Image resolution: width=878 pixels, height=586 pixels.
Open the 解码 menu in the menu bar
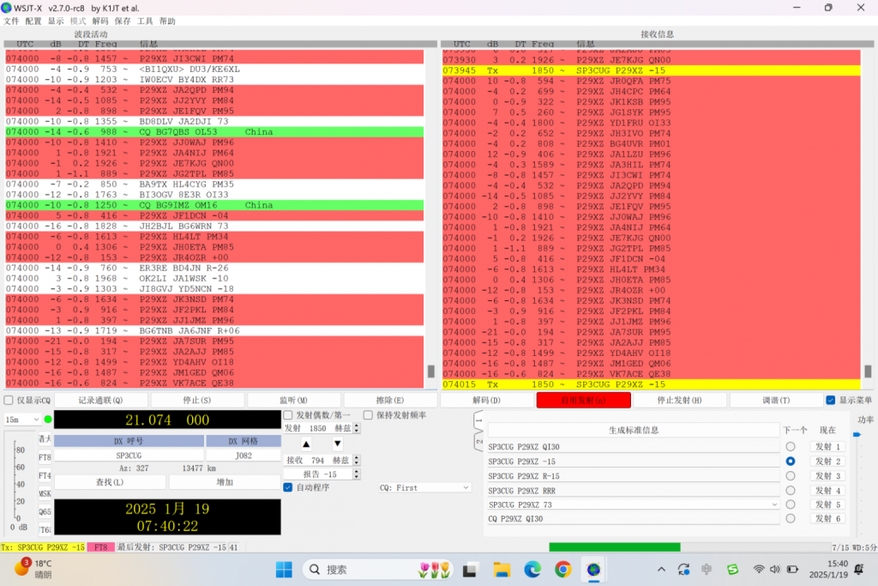coord(100,21)
